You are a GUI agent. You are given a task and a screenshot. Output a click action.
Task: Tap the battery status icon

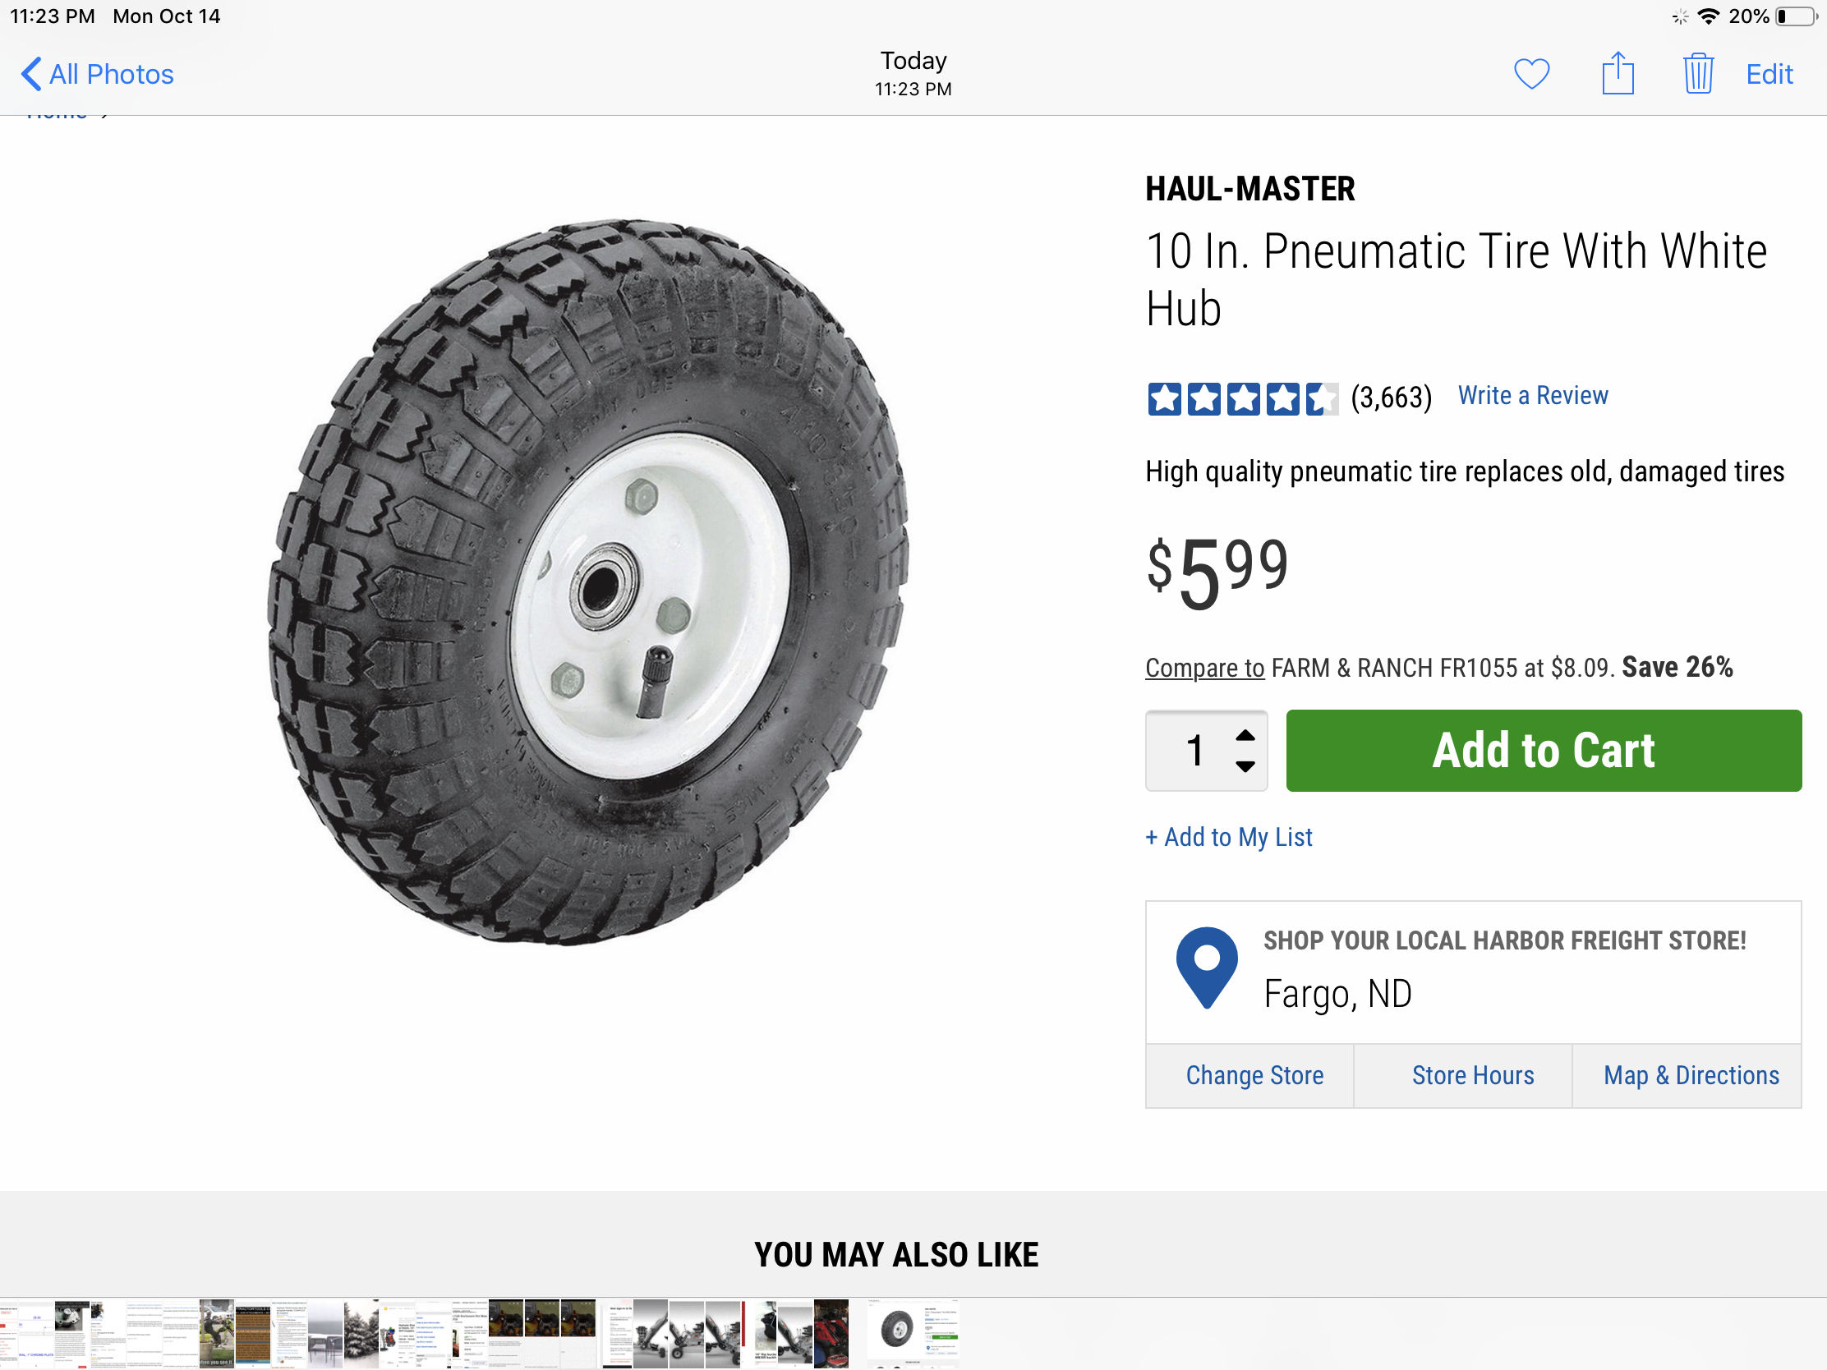point(1794,16)
